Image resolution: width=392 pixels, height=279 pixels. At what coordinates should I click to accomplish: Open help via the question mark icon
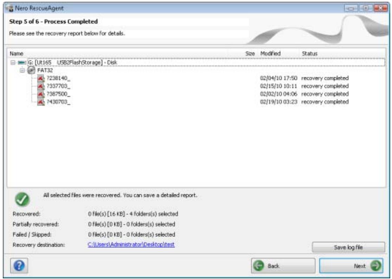pyautogui.click(x=19, y=266)
